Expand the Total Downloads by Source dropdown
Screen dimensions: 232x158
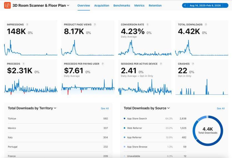click(168, 108)
